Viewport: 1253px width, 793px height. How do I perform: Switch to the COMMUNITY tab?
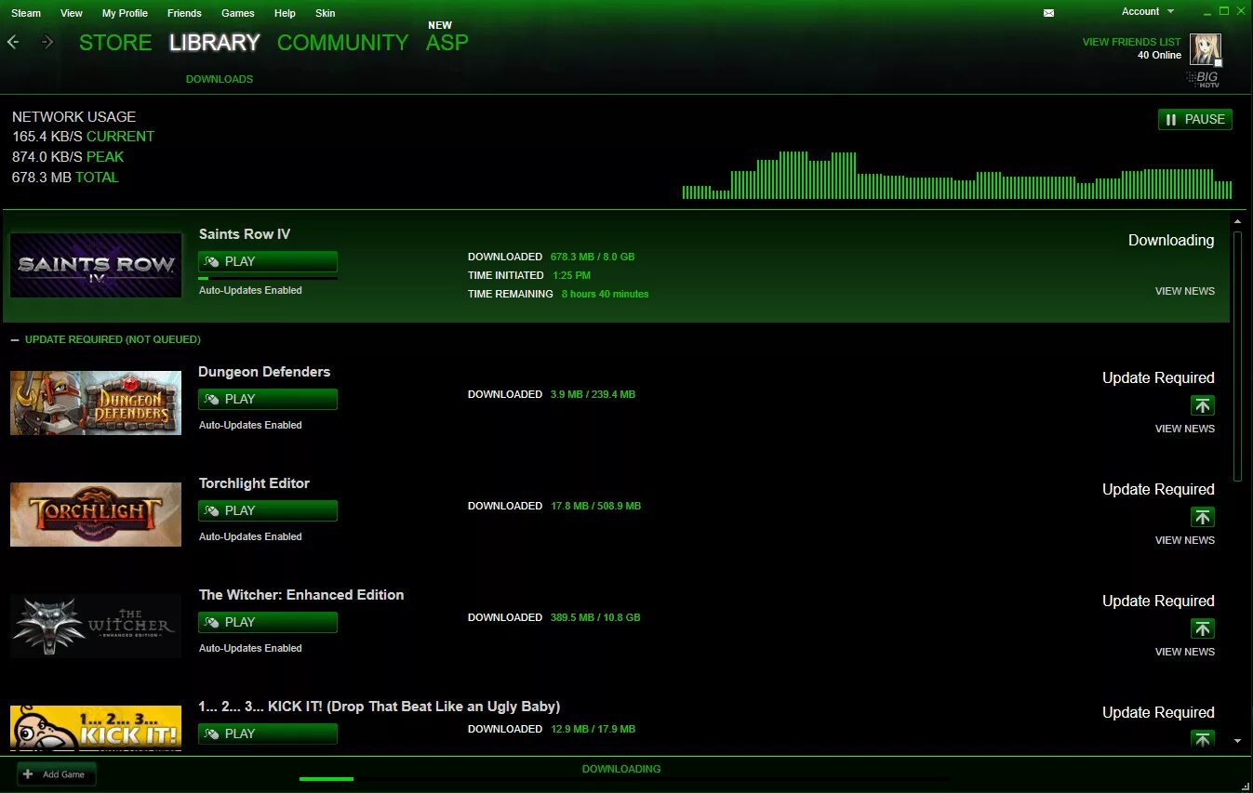click(x=342, y=43)
